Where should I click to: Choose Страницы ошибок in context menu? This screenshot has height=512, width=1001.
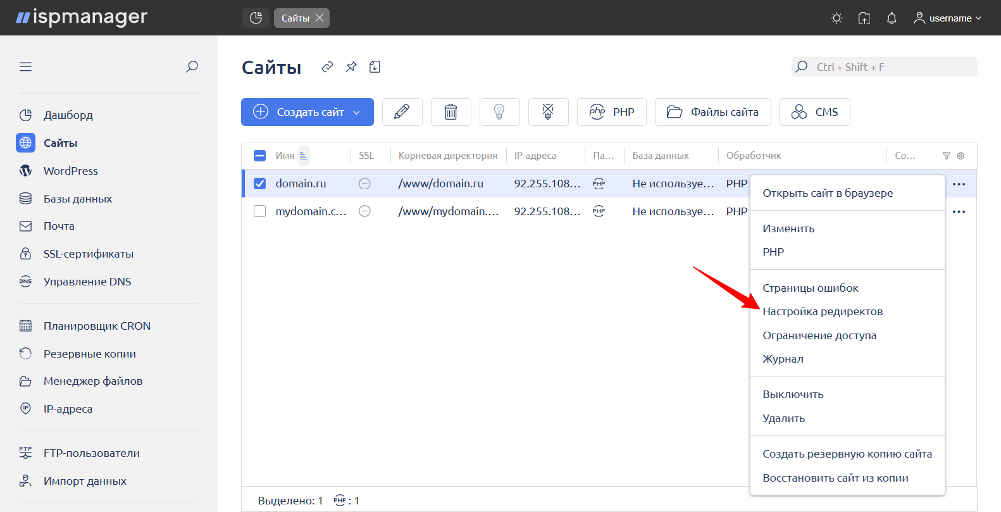point(810,288)
